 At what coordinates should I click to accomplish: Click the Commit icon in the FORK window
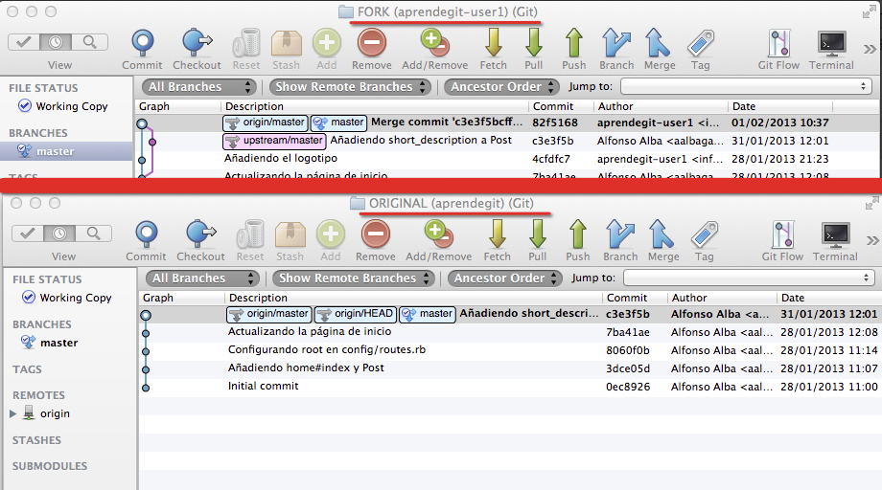142,44
